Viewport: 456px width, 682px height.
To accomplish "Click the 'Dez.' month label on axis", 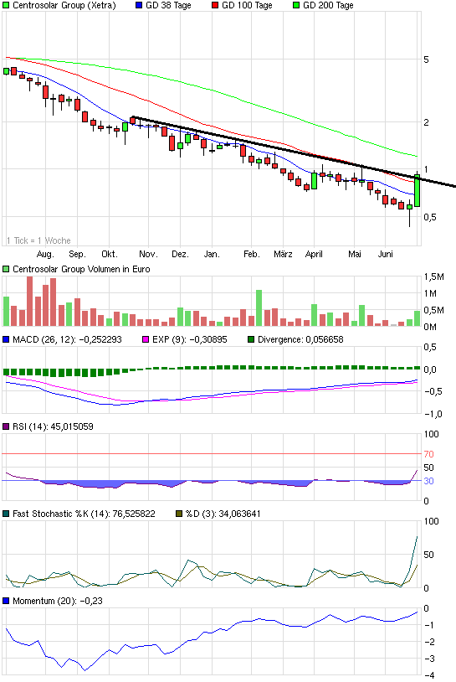I will pos(180,254).
